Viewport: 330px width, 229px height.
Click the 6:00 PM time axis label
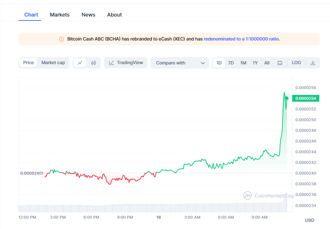click(91, 217)
